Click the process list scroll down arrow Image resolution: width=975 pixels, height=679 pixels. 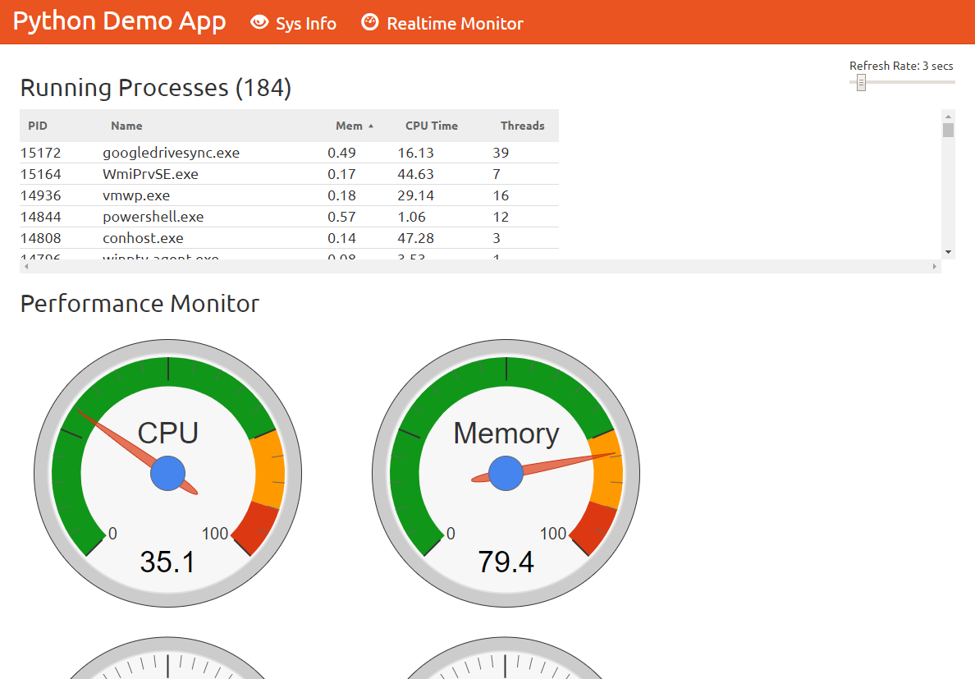pos(948,252)
